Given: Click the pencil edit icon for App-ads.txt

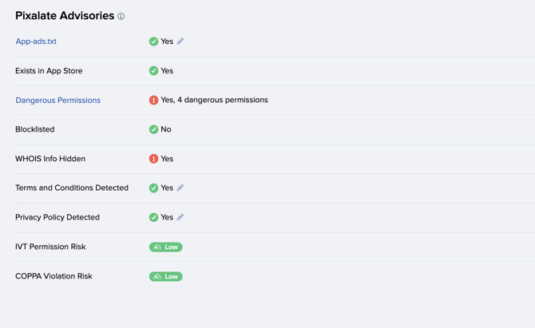Looking at the screenshot, I should [180, 41].
